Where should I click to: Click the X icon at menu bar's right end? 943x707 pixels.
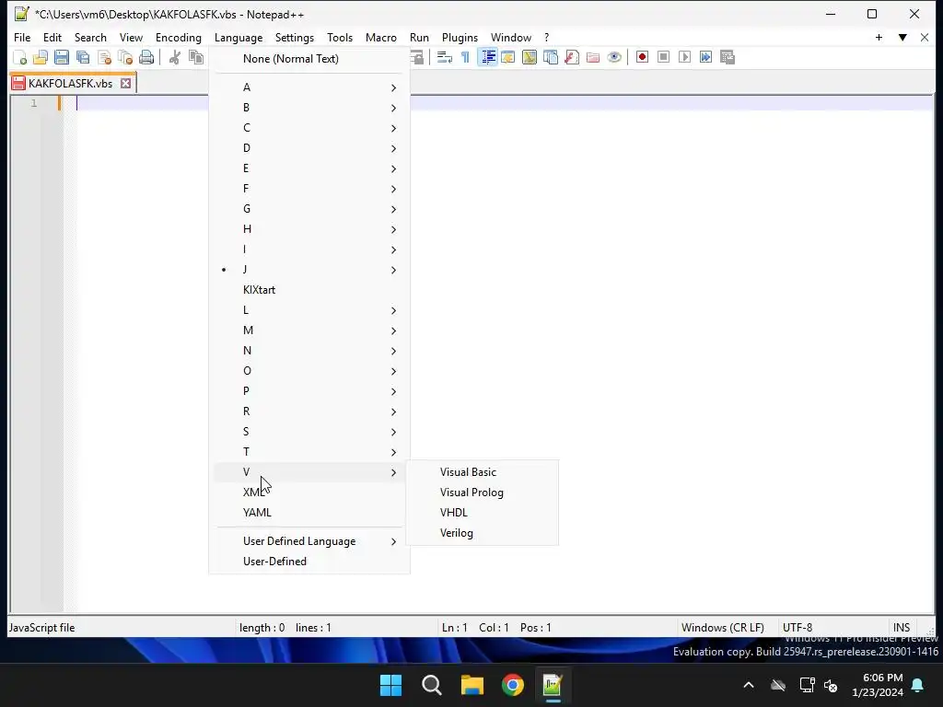925,37
